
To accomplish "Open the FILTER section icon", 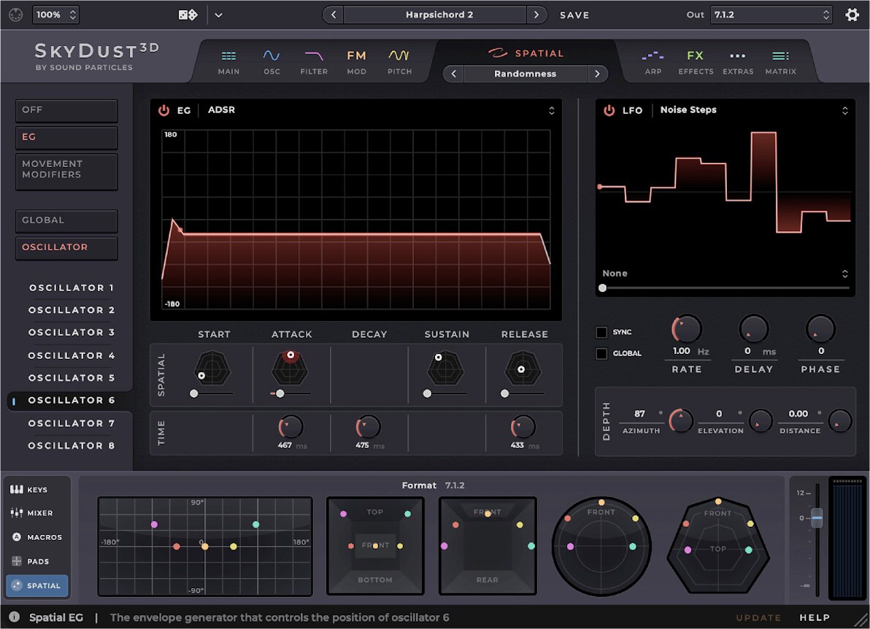I will point(314,56).
